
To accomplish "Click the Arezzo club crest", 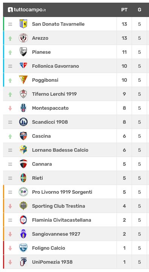I will coord(23,38).
